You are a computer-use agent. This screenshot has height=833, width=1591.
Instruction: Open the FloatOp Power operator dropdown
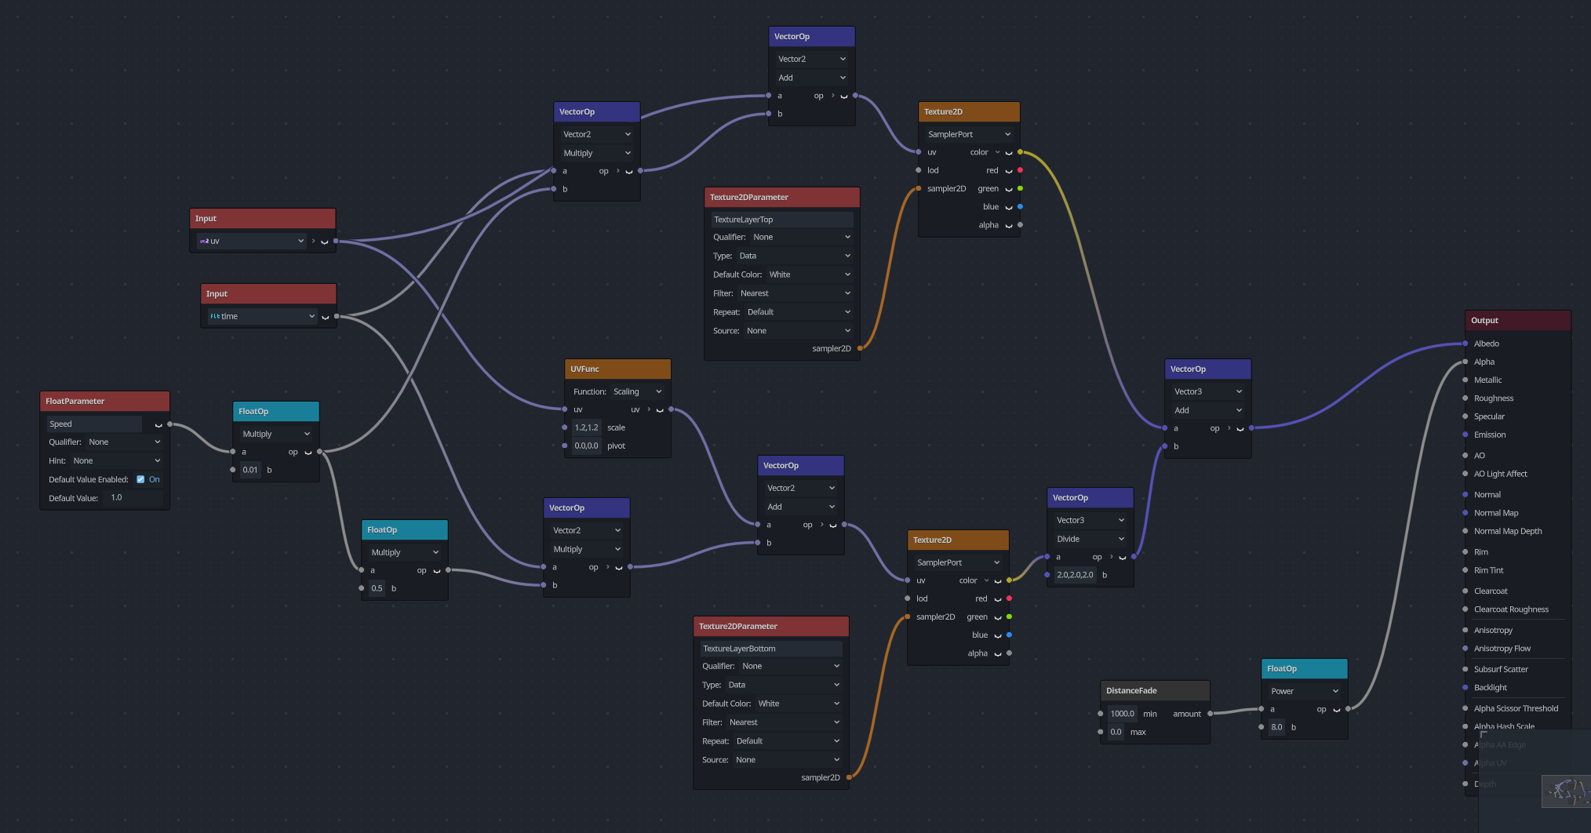click(x=1305, y=691)
